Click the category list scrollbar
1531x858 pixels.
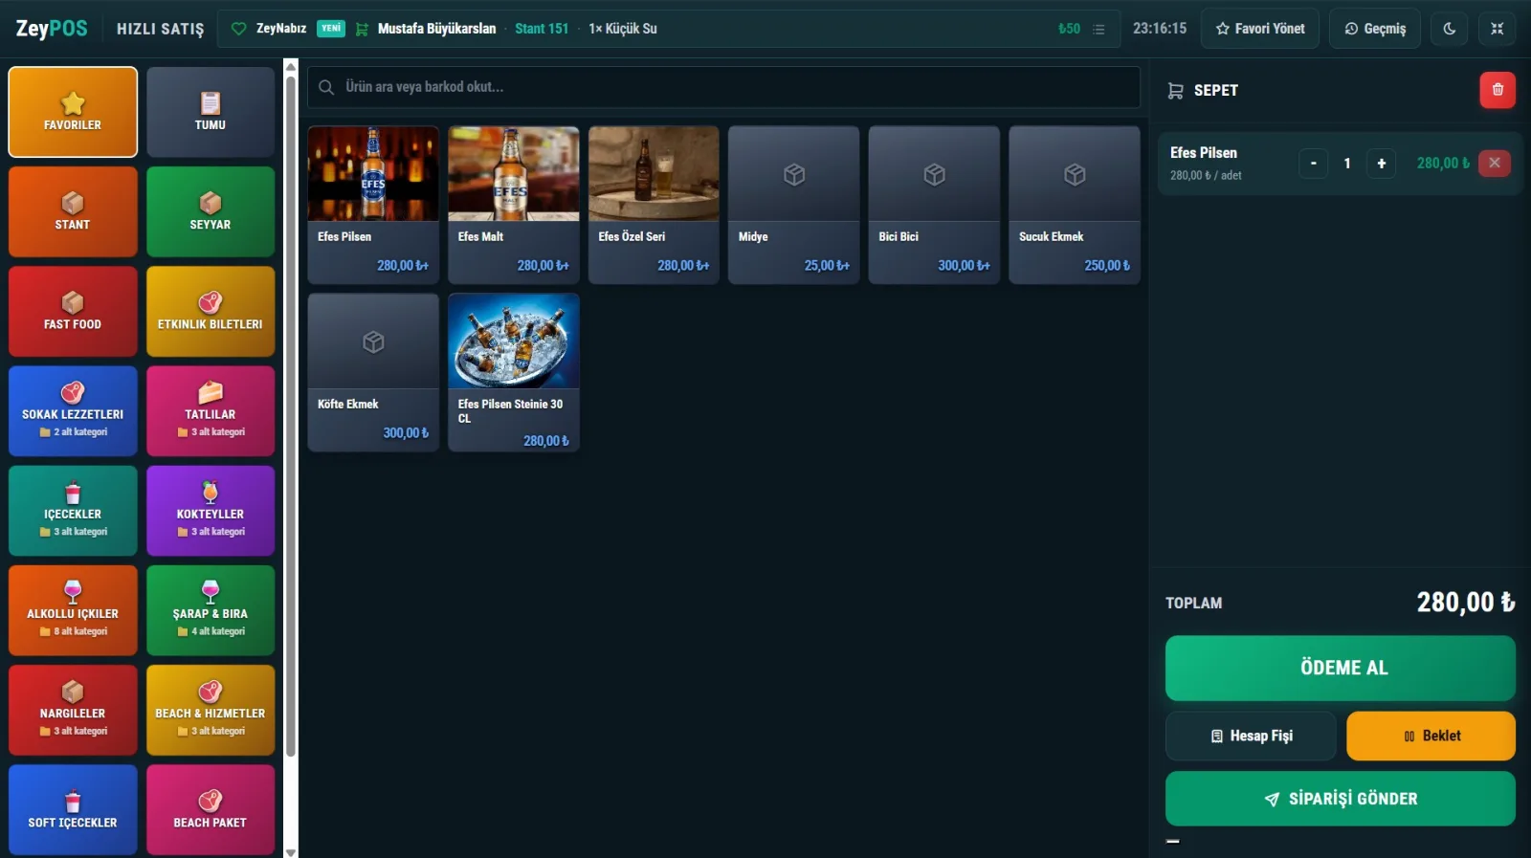[291, 416]
